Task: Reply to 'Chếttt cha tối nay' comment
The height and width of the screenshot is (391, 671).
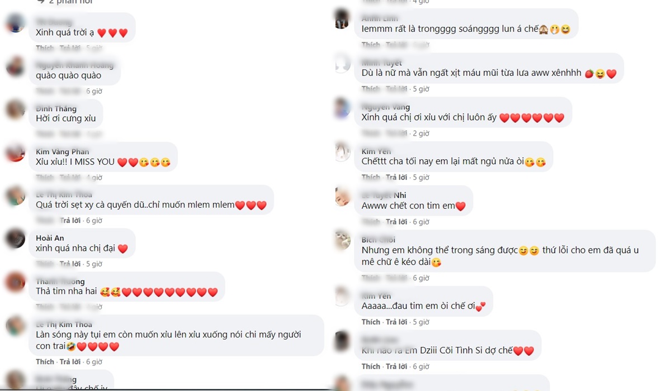Action: pyautogui.click(x=396, y=177)
